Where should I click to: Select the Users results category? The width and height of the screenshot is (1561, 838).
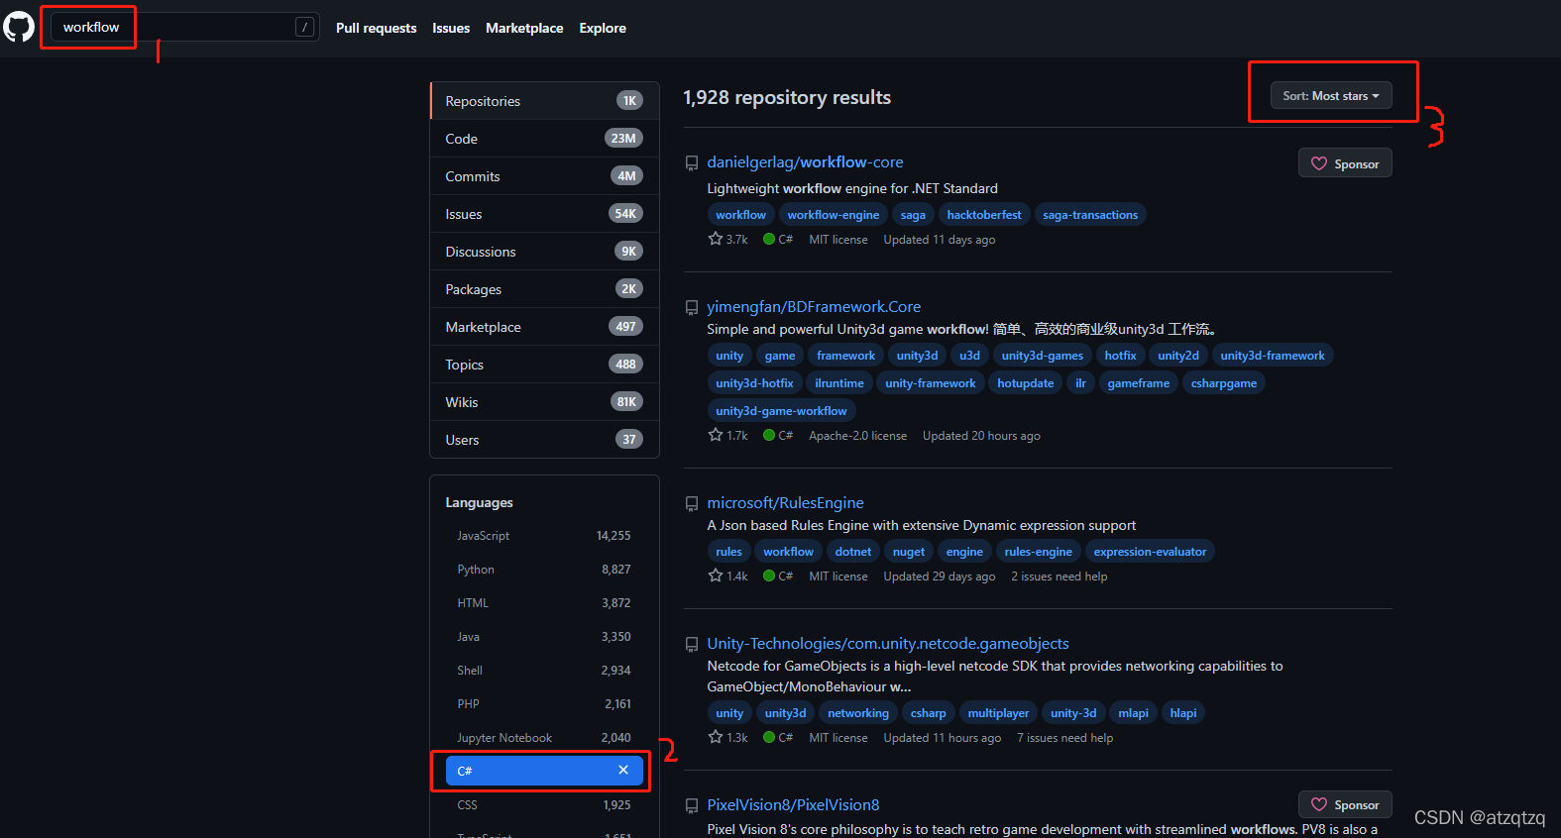pos(544,440)
